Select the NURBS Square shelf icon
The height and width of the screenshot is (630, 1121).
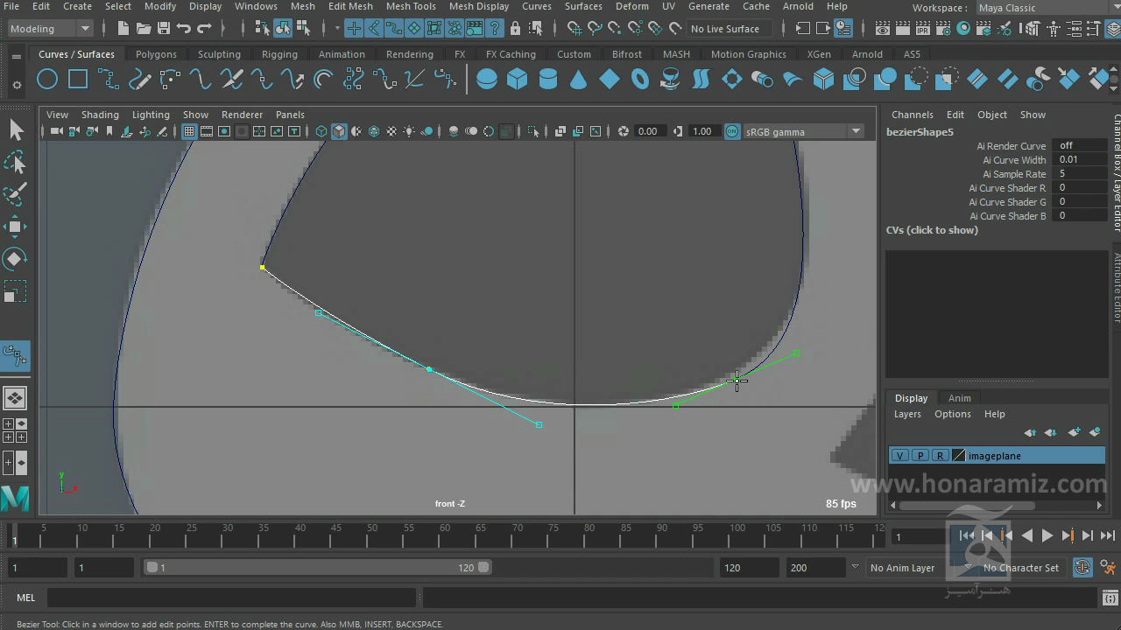tap(78, 80)
